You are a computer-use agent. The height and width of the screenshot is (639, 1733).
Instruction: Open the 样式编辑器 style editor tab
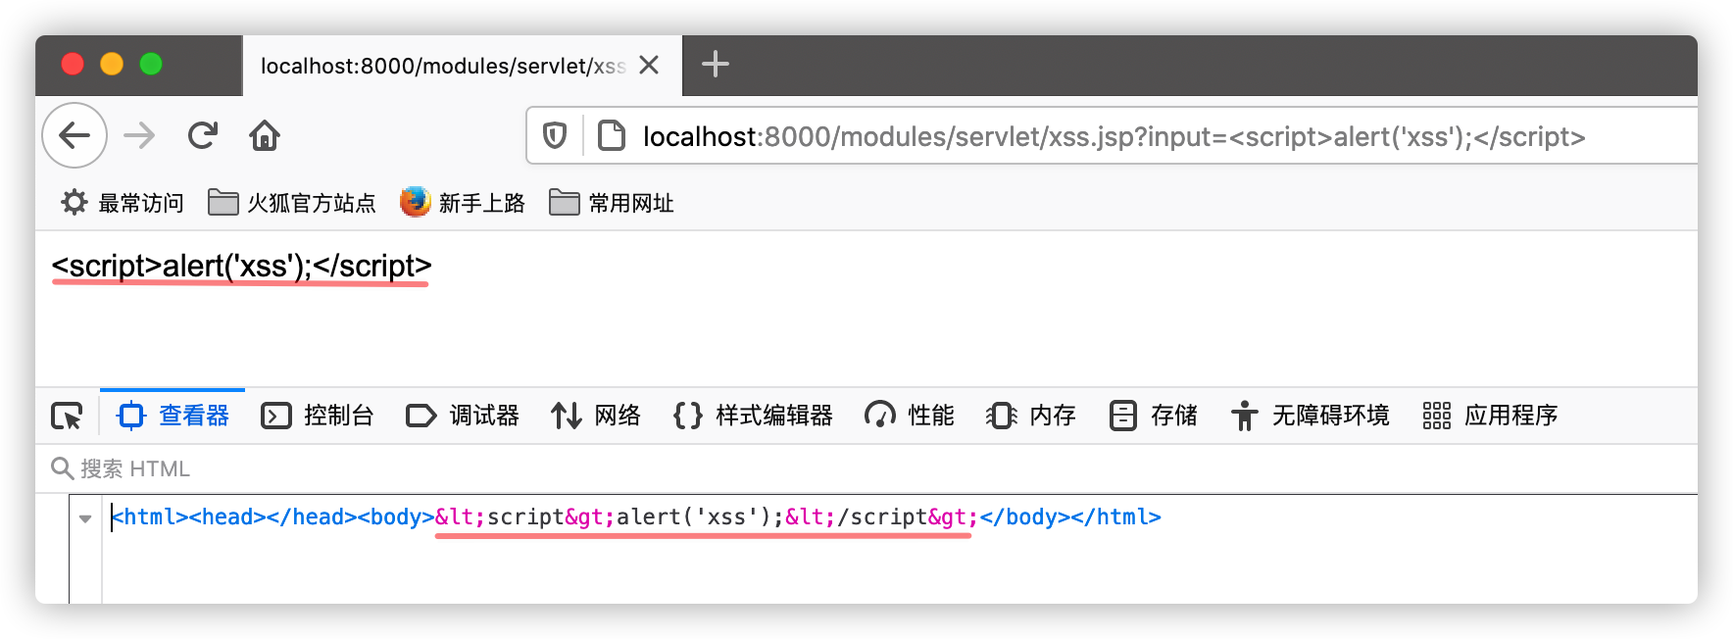(x=753, y=416)
